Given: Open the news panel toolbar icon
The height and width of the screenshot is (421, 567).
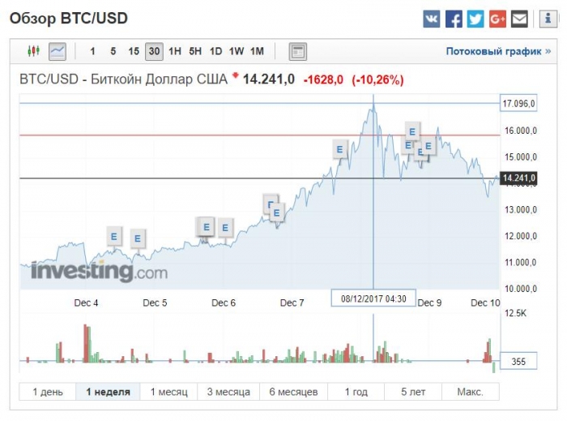Looking at the screenshot, I should 298,51.
